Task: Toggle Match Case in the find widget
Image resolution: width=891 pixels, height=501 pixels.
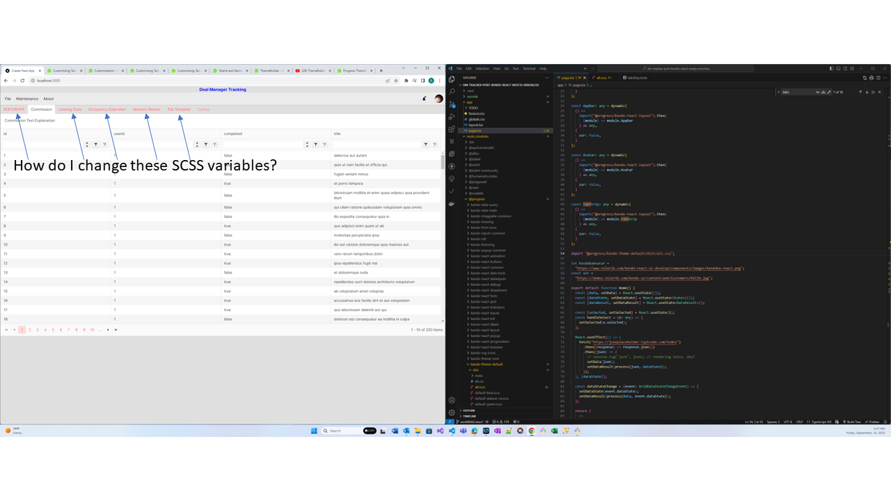Action: (x=819, y=92)
